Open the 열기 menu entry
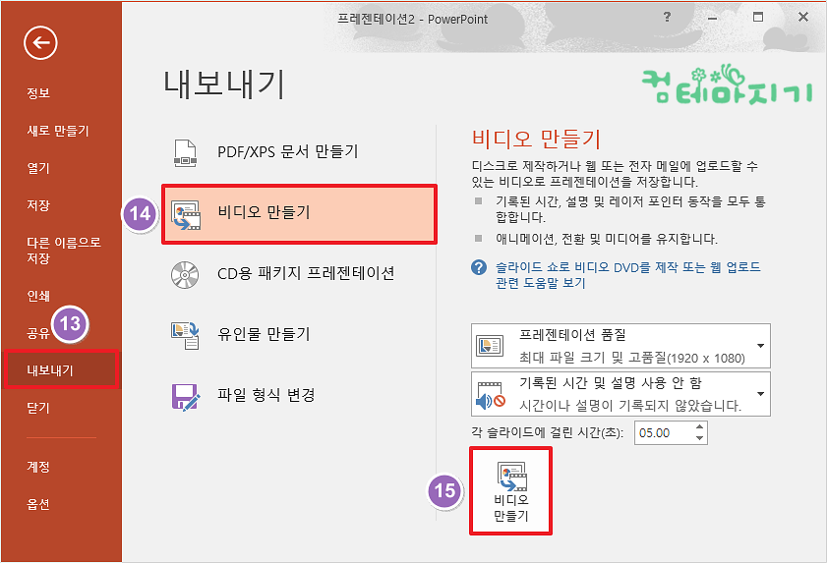The image size is (827, 563). tap(38, 168)
